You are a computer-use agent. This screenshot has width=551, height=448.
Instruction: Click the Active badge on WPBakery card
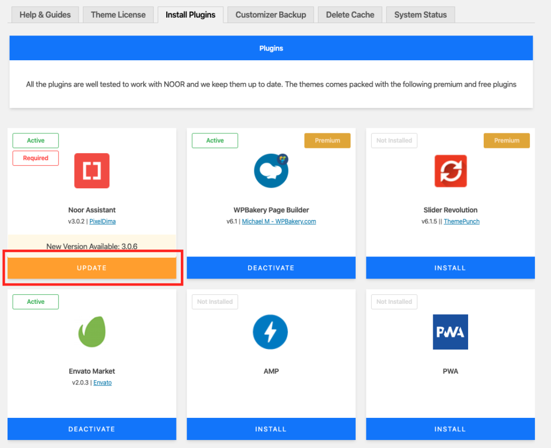(215, 140)
